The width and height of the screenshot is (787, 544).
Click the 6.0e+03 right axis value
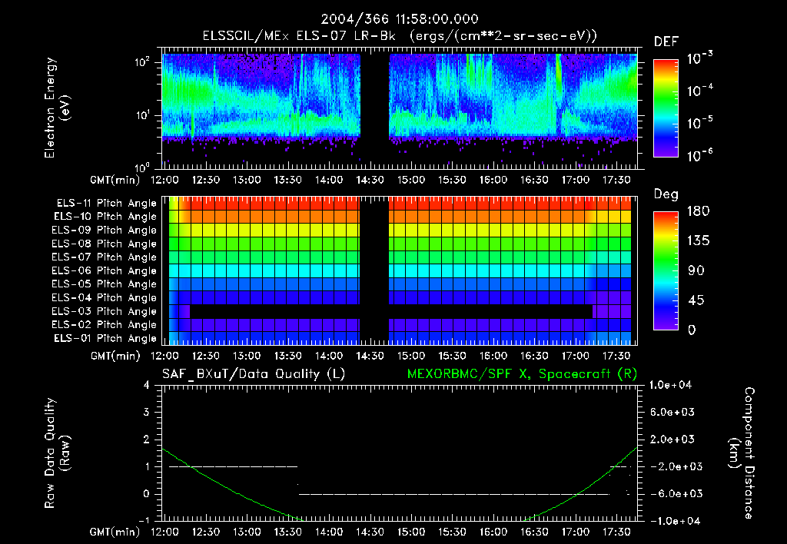coord(672,412)
